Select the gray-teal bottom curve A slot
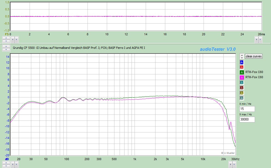Screen dimensions: 271x168 [x=242, y=98]
